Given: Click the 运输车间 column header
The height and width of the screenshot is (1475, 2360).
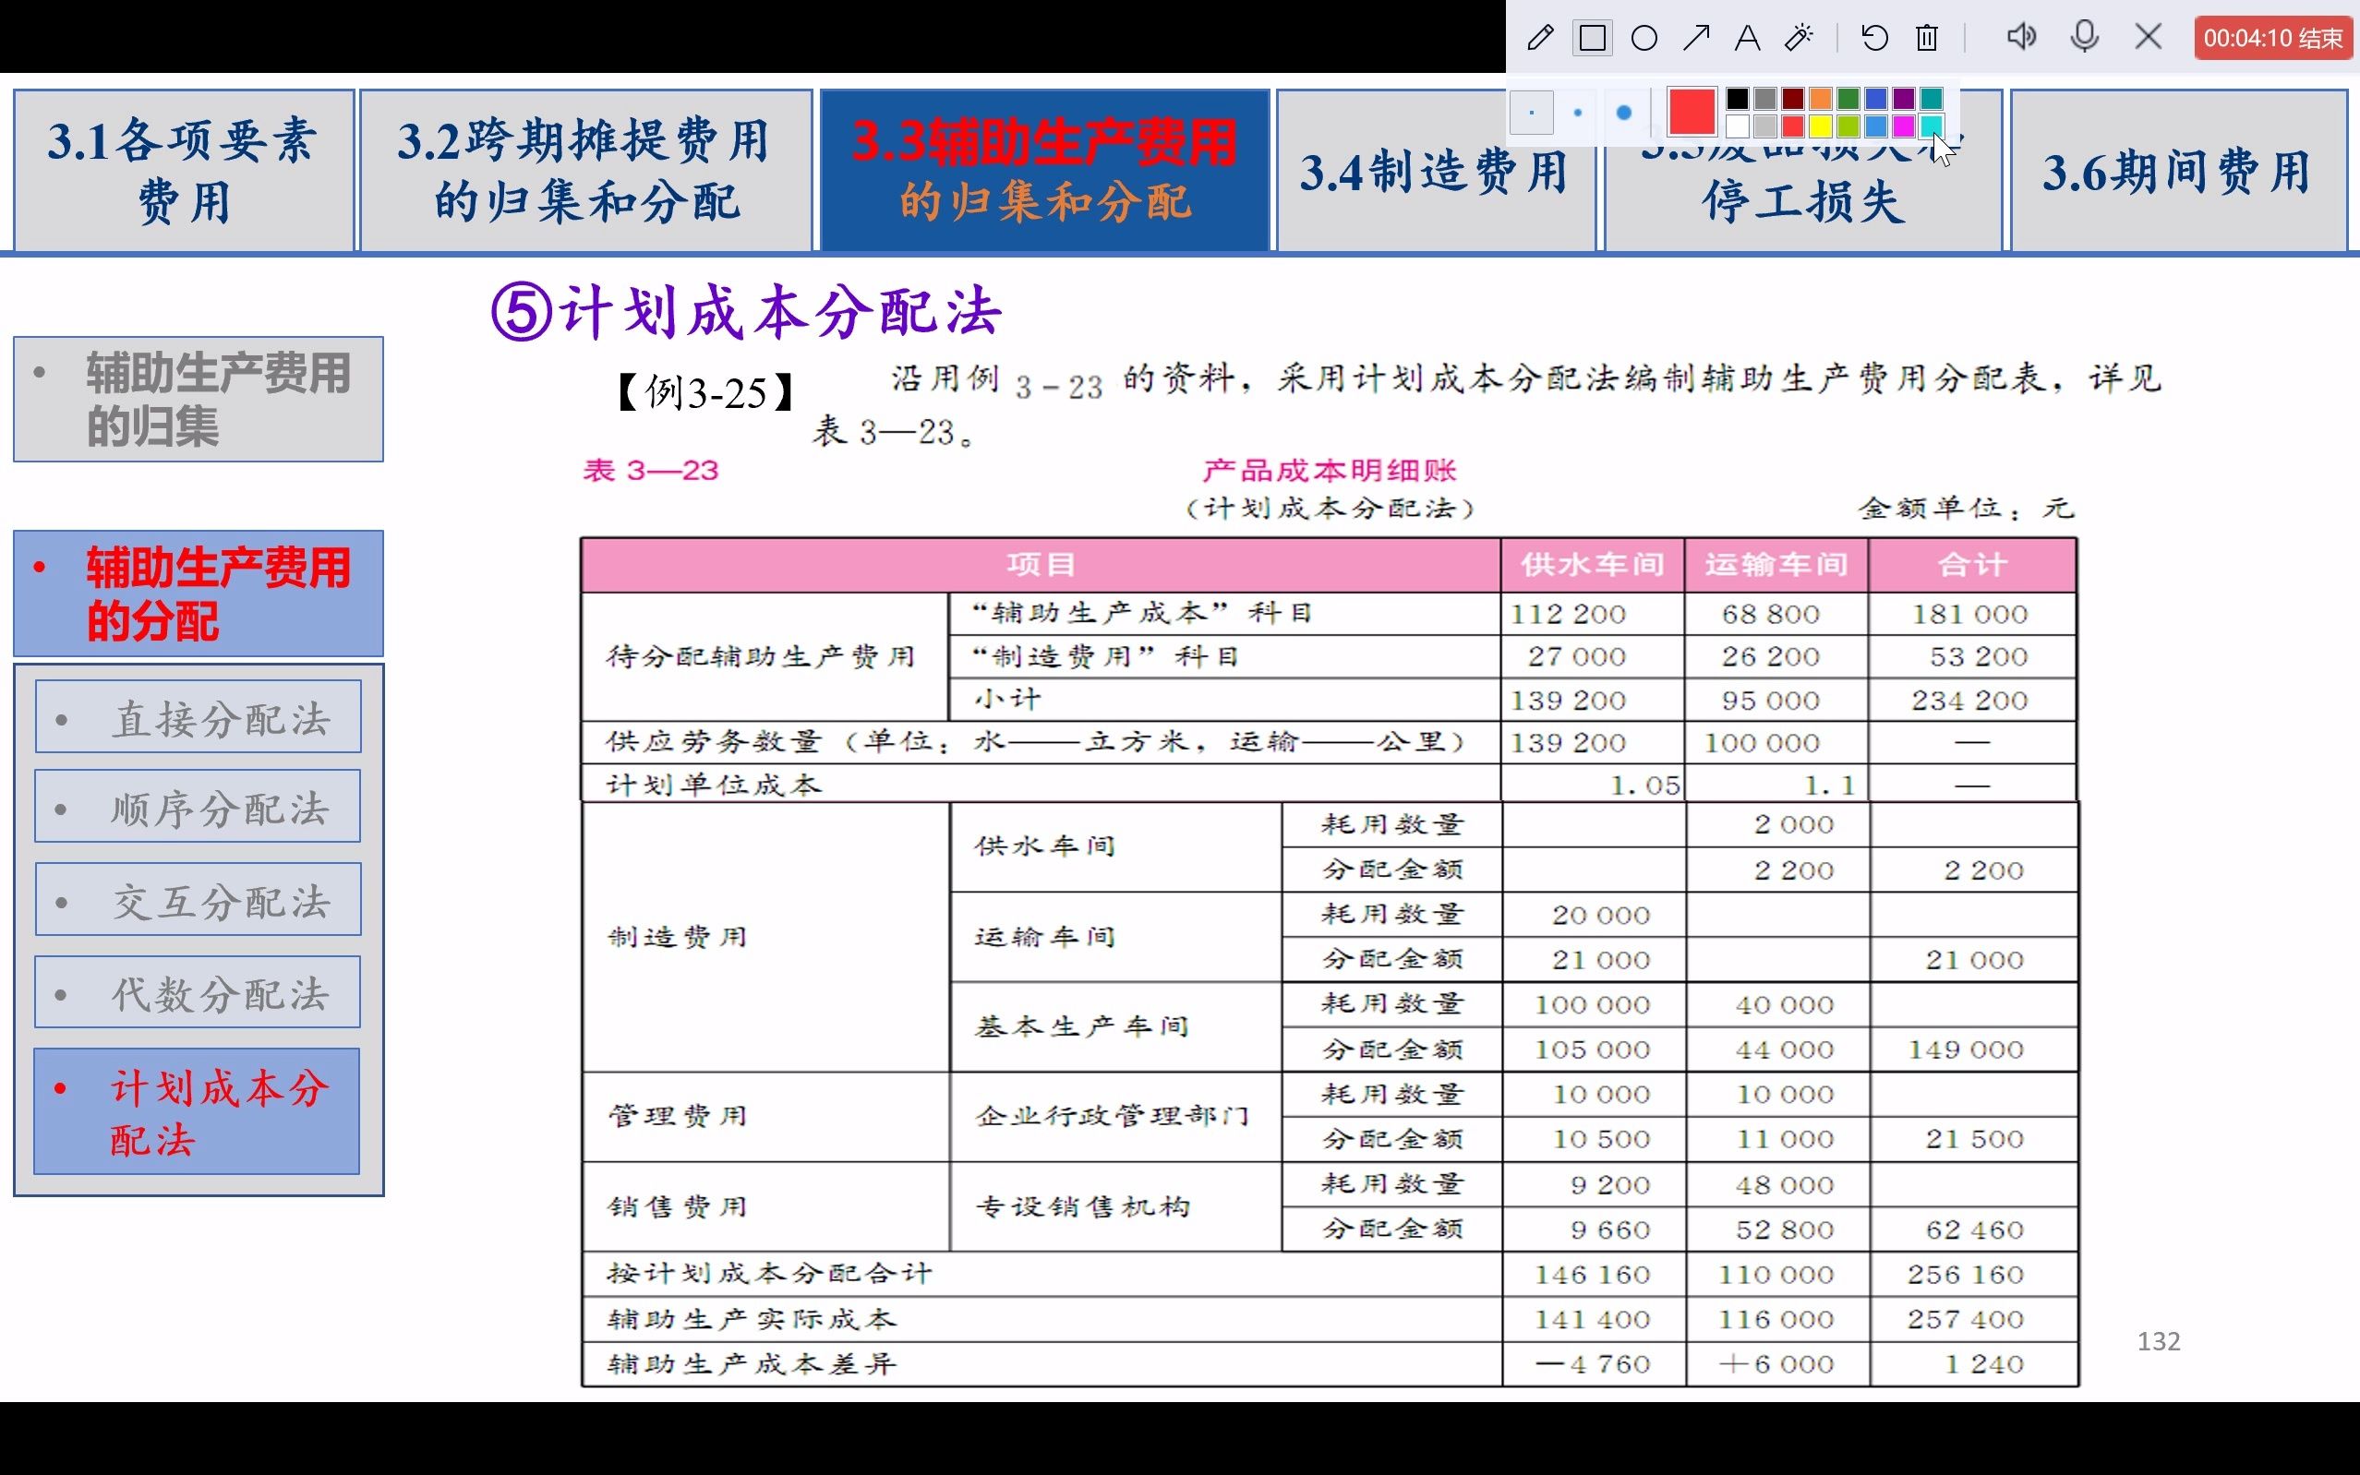Looking at the screenshot, I should tap(1776, 565).
